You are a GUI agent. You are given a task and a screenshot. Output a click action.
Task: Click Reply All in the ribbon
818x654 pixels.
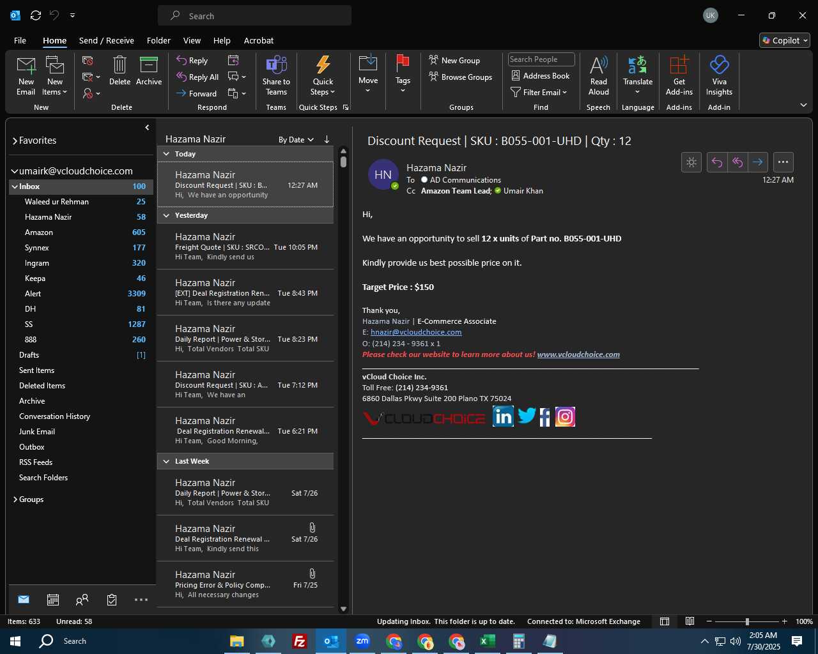pos(198,77)
